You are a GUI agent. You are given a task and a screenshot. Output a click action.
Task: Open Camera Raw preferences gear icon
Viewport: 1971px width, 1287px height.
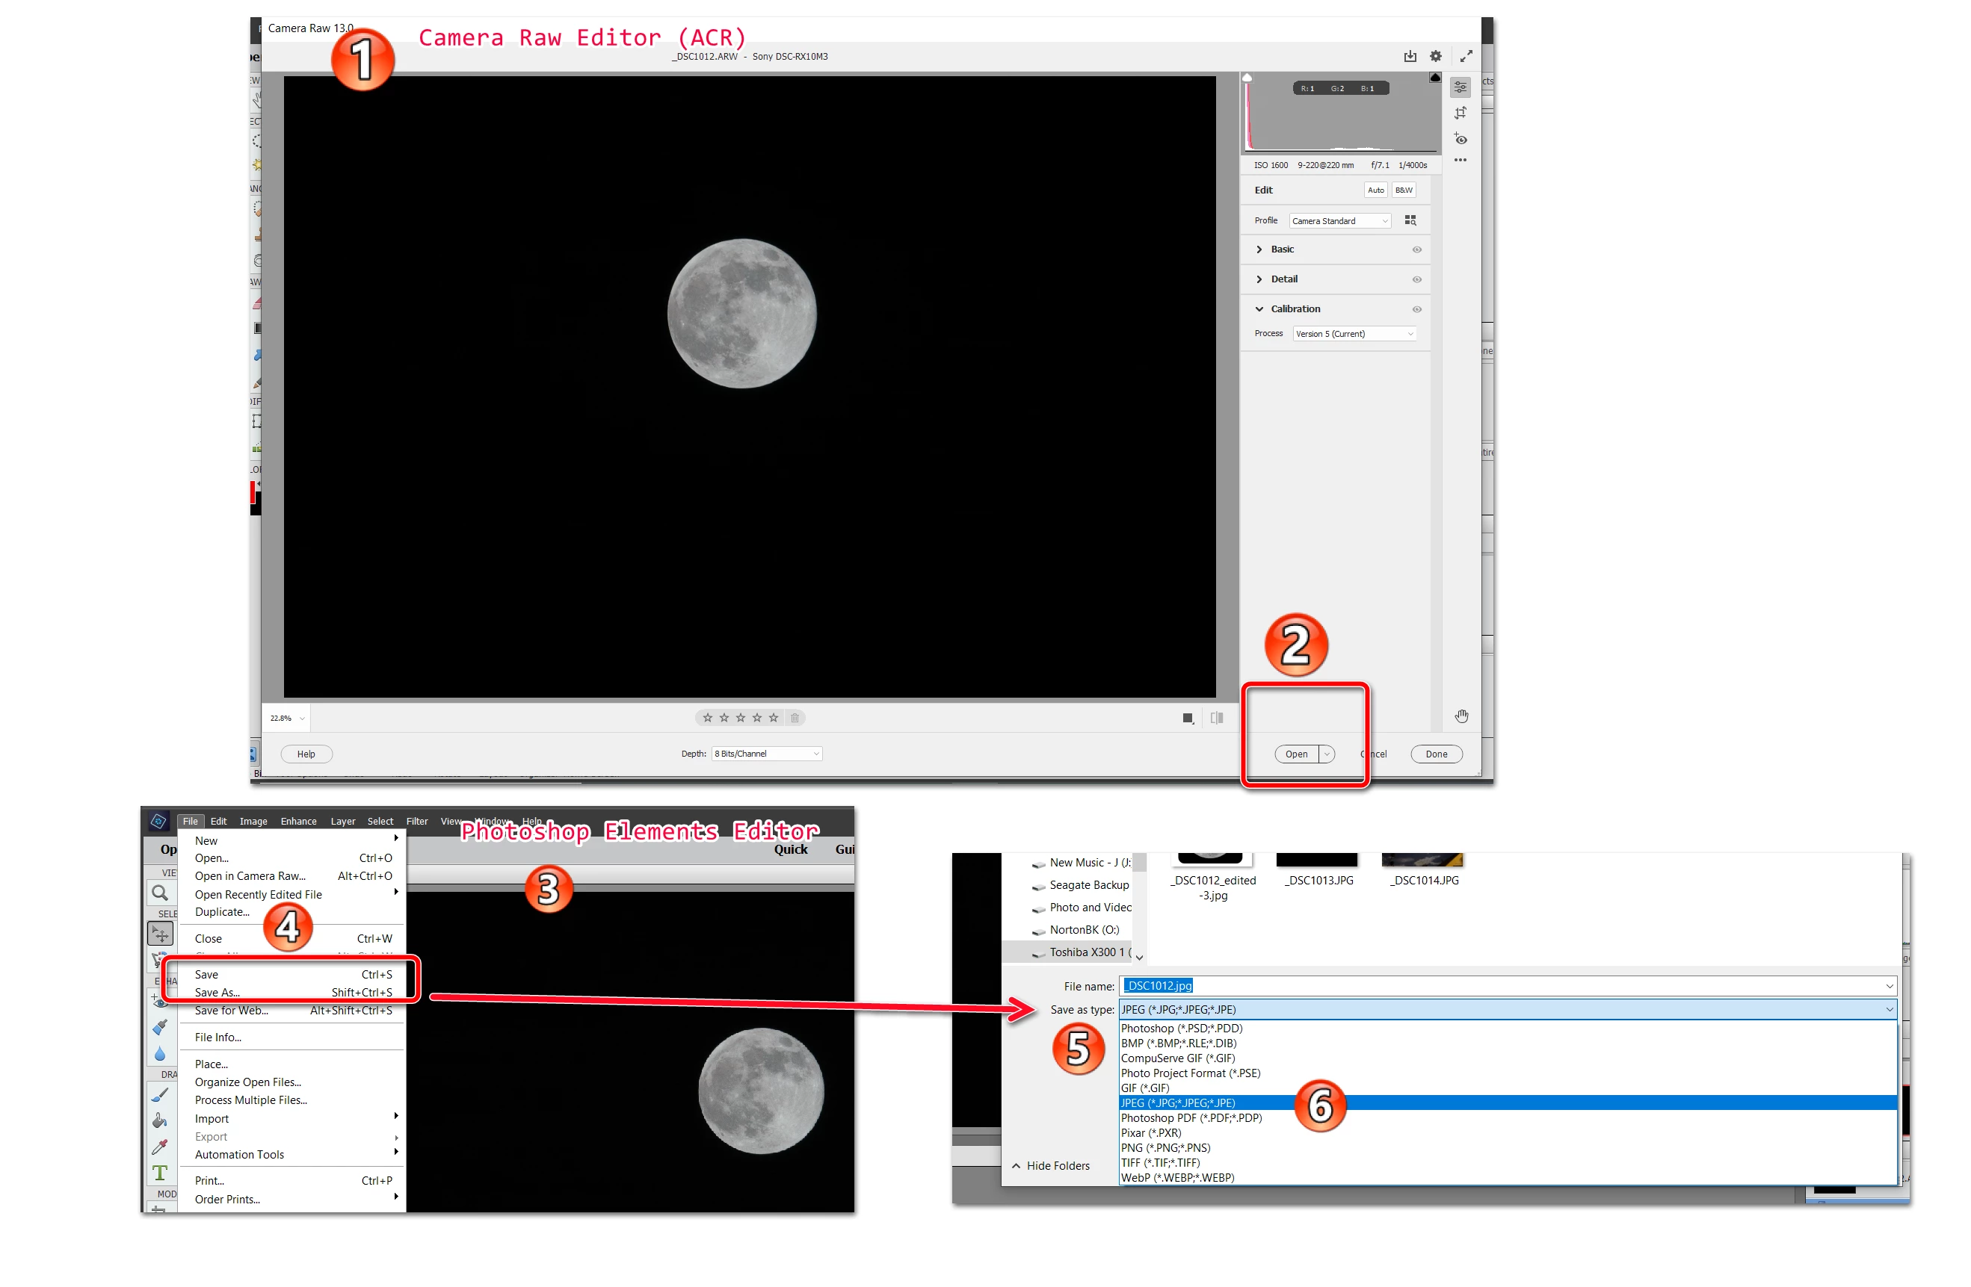(x=1435, y=56)
